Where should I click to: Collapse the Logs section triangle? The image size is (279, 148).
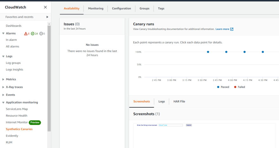(3, 56)
